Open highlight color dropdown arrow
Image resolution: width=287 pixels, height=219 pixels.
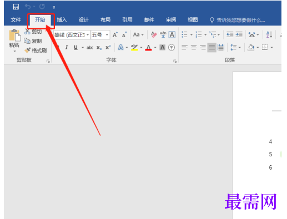pos(141,48)
